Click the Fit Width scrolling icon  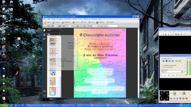point(101,26)
